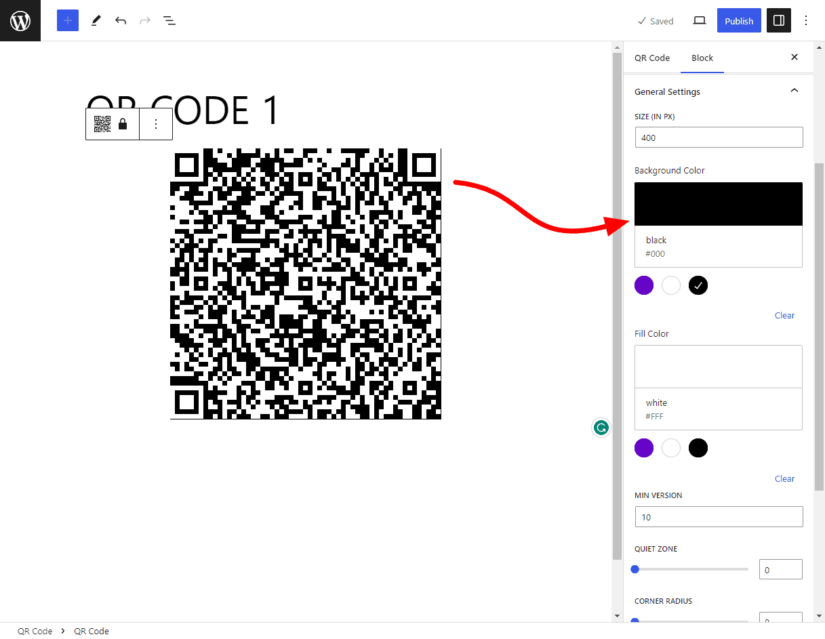Click the WordPress logo icon
This screenshot has height=639, width=825.
pos(20,20)
